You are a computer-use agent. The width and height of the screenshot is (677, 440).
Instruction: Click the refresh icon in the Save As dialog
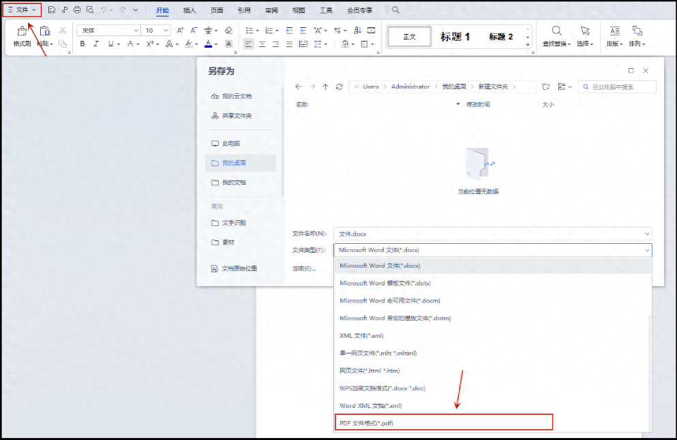pyautogui.click(x=339, y=87)
